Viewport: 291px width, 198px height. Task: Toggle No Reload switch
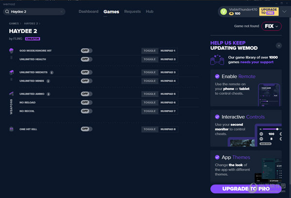click(x=86, y=103)
